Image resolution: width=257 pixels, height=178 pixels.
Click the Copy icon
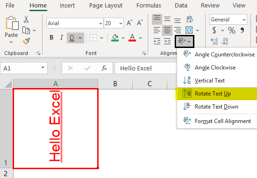point(26,30)
